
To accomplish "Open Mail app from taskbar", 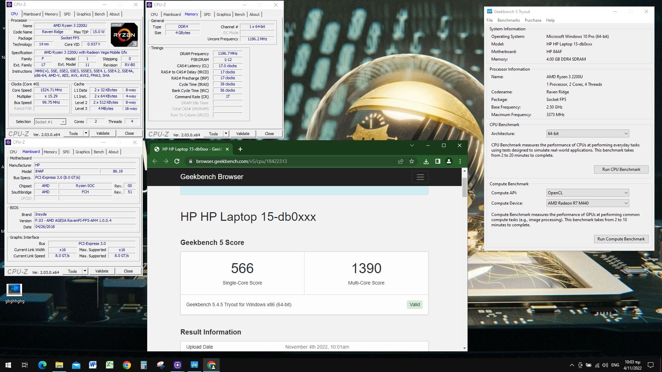I will (x=76, y=365).
